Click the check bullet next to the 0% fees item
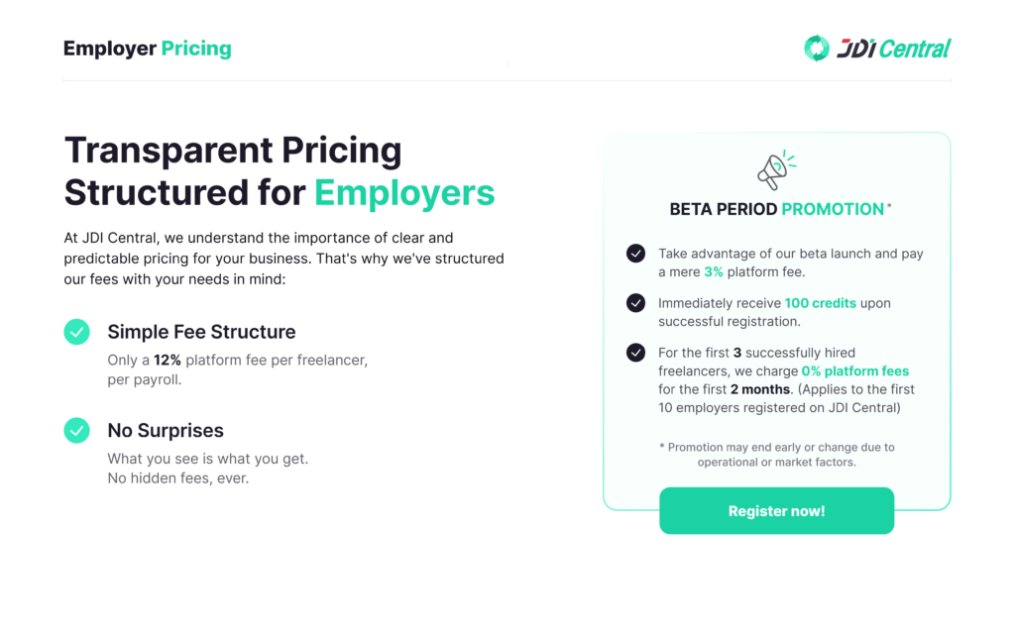This screenshot has width=1015, height=633. (x=635, y=353)
